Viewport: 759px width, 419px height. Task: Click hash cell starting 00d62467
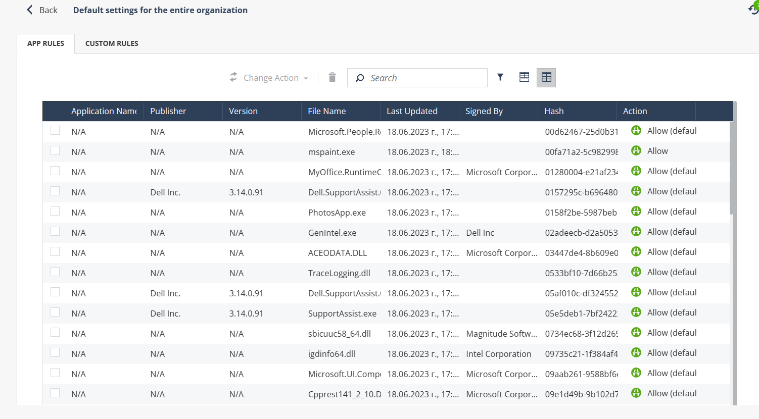coord(582,132)
